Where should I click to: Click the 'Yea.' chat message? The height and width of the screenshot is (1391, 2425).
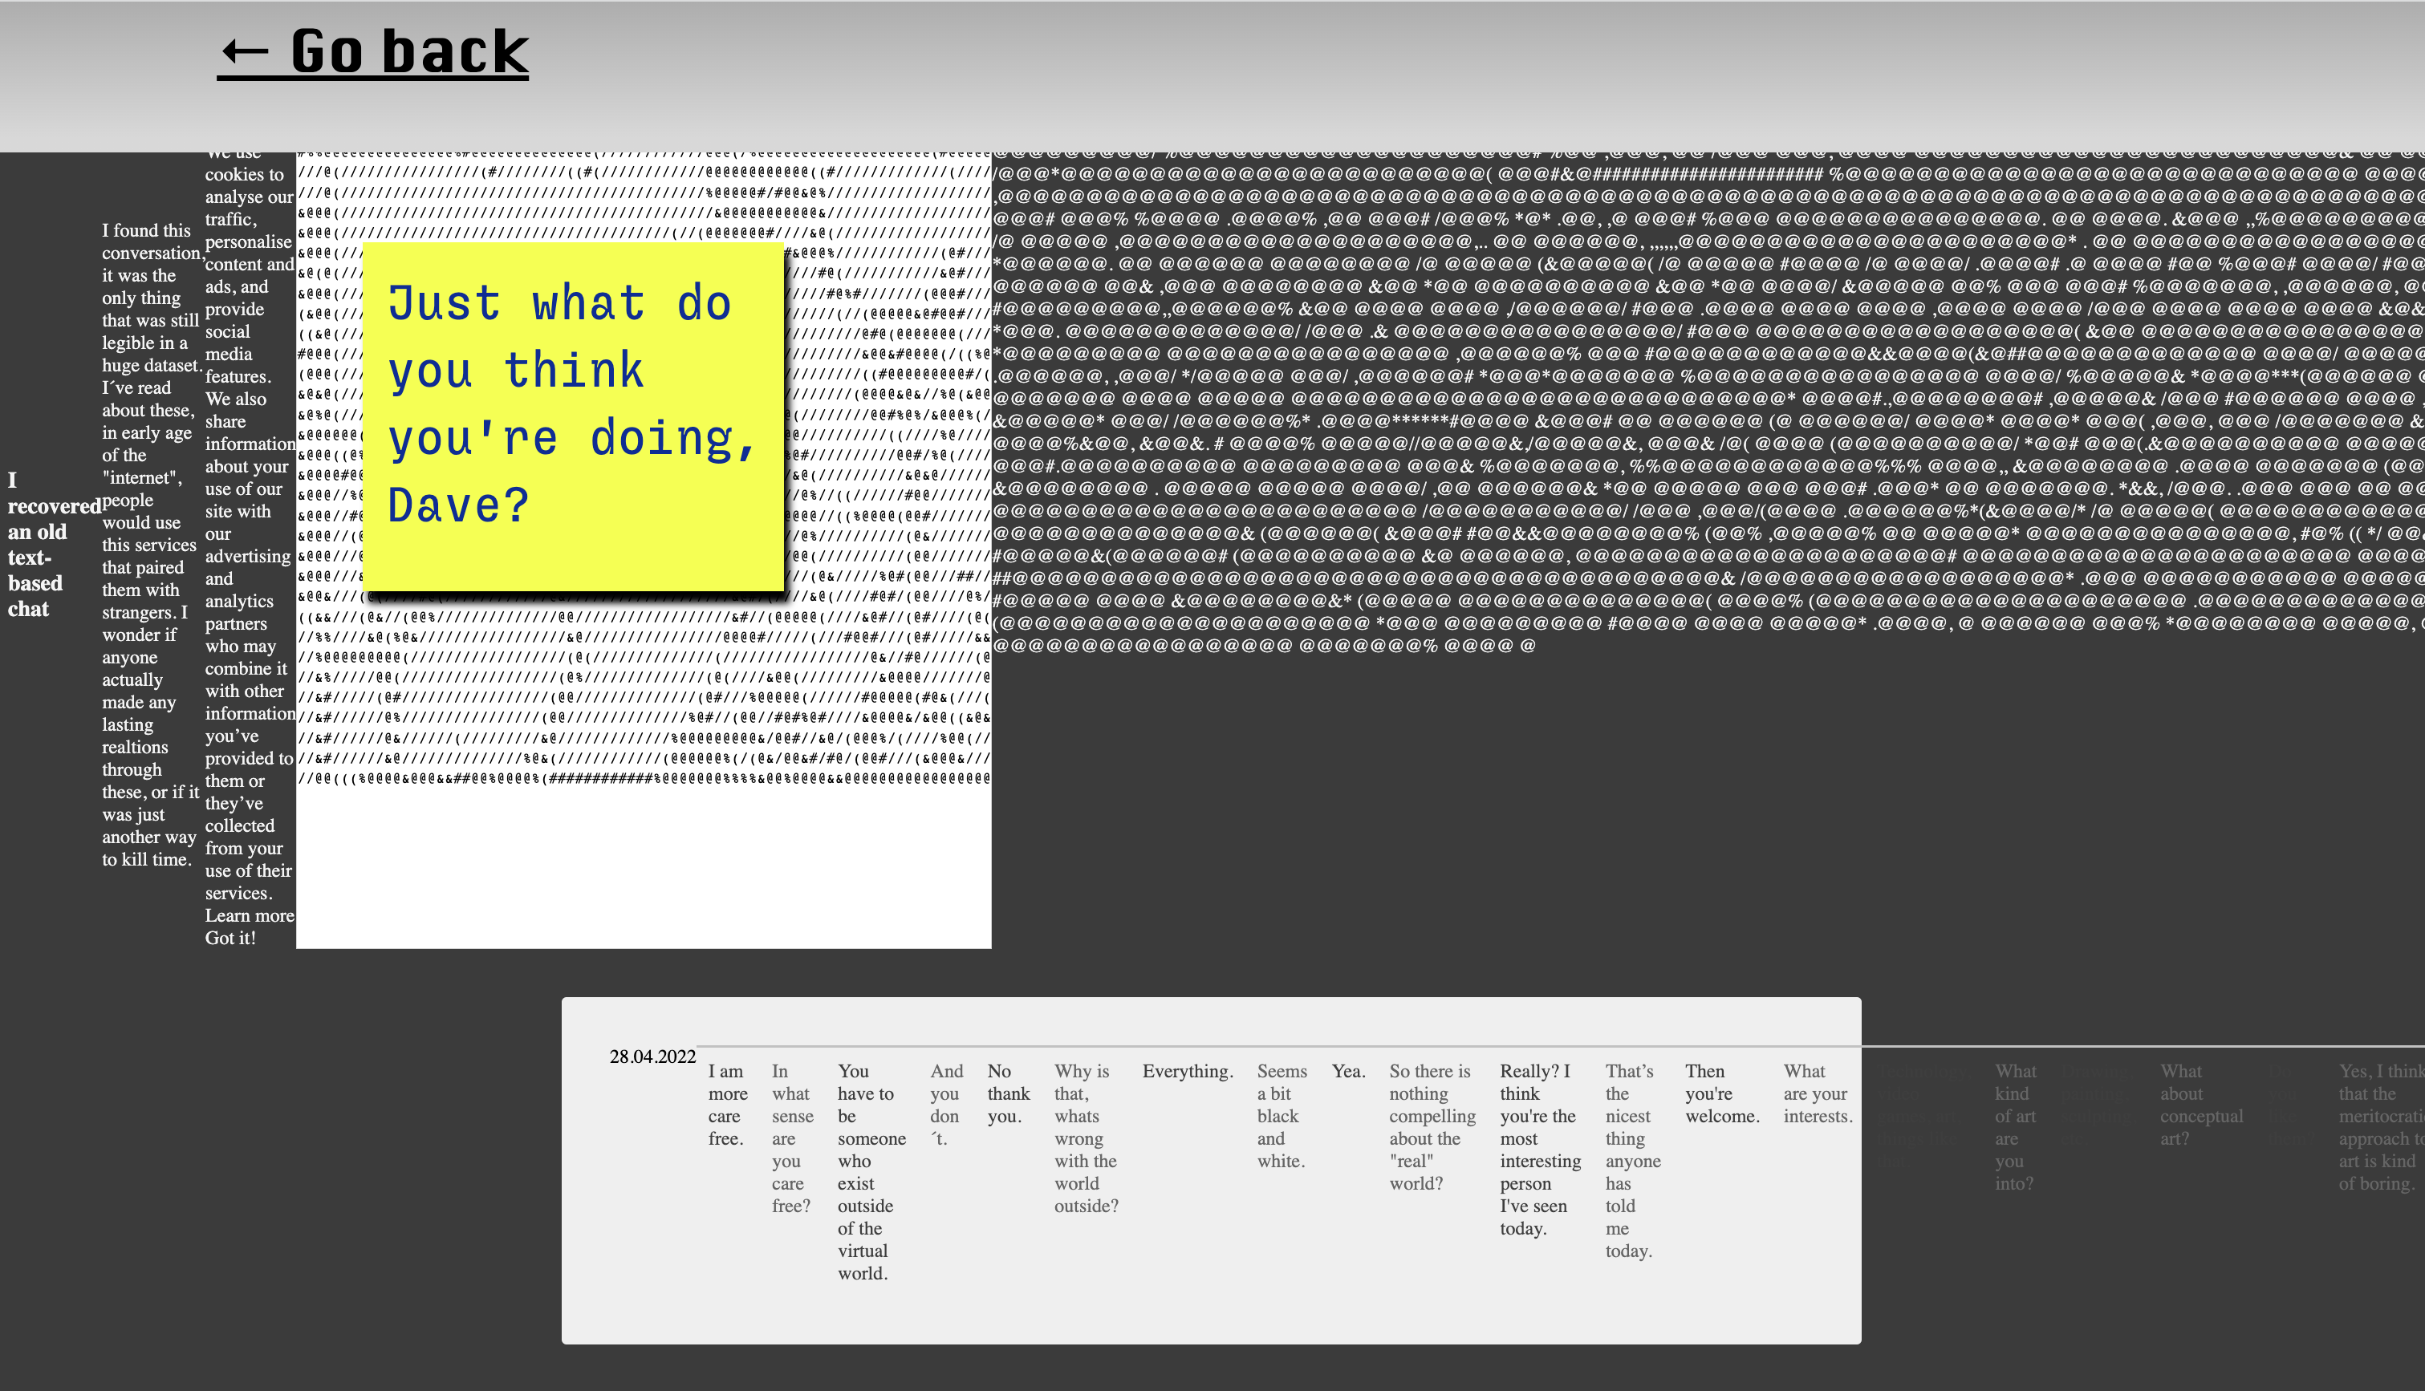tap(1348, 1072)
